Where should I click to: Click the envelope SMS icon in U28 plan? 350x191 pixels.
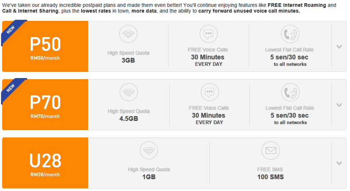click(x=271, y=151)
